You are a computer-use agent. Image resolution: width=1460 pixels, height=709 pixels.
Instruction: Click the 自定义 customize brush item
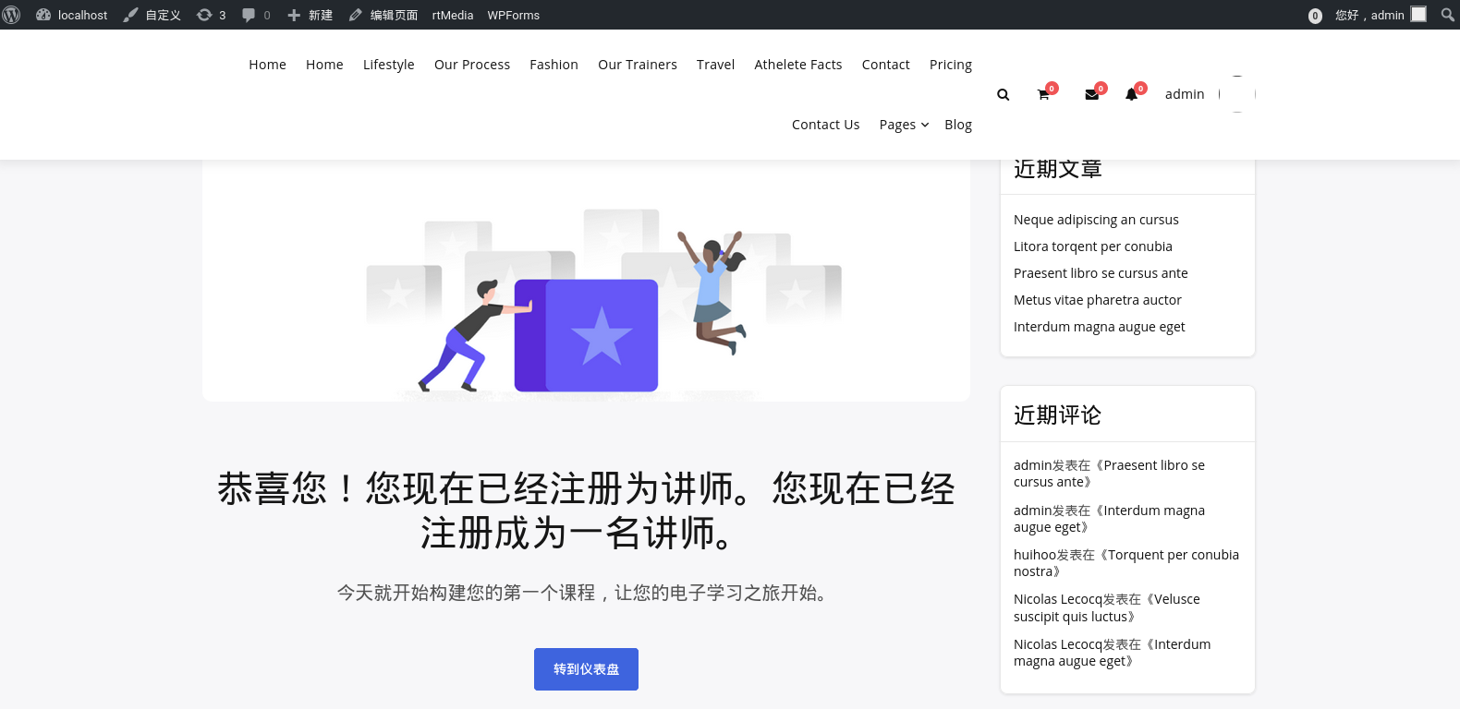(152, 15)
